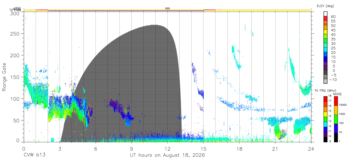The height and width of the screenshot is (161, 350).
Task: Click the 100 tick label on the Range Gate axis
Action: point(15,99)
